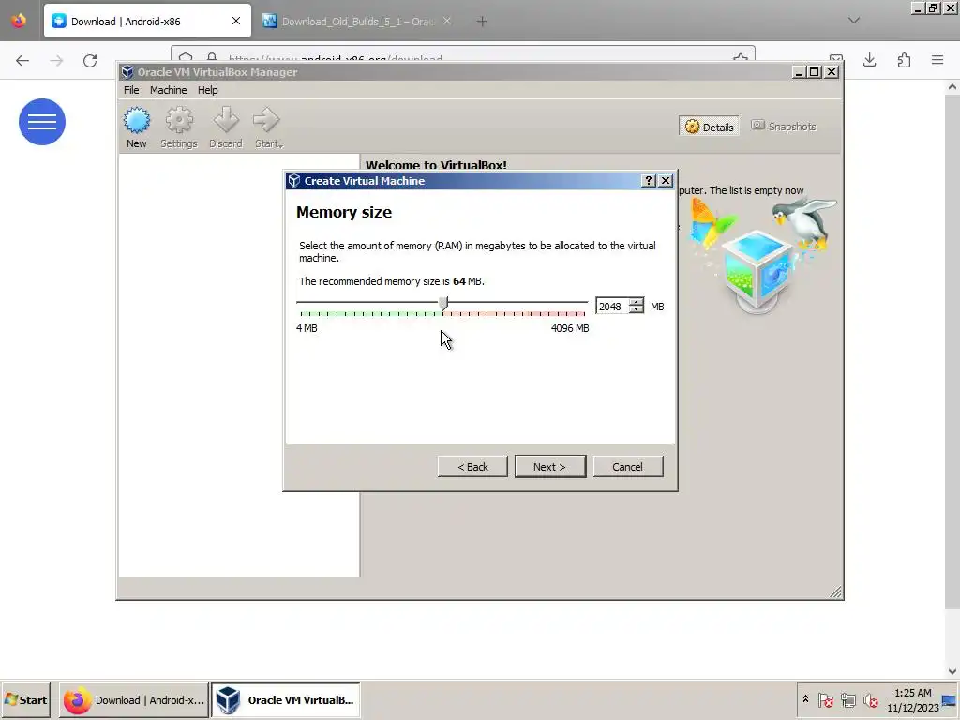
Task: Open the Firefox application hamburger menu
Action: [x=937, y=60]
